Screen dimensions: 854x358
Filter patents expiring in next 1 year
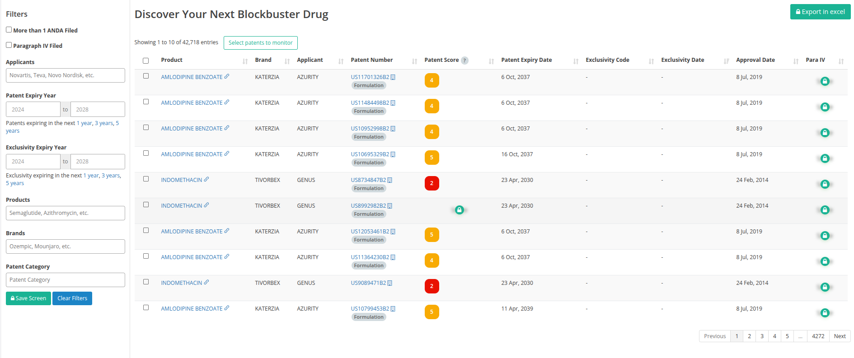click(84, 123)
